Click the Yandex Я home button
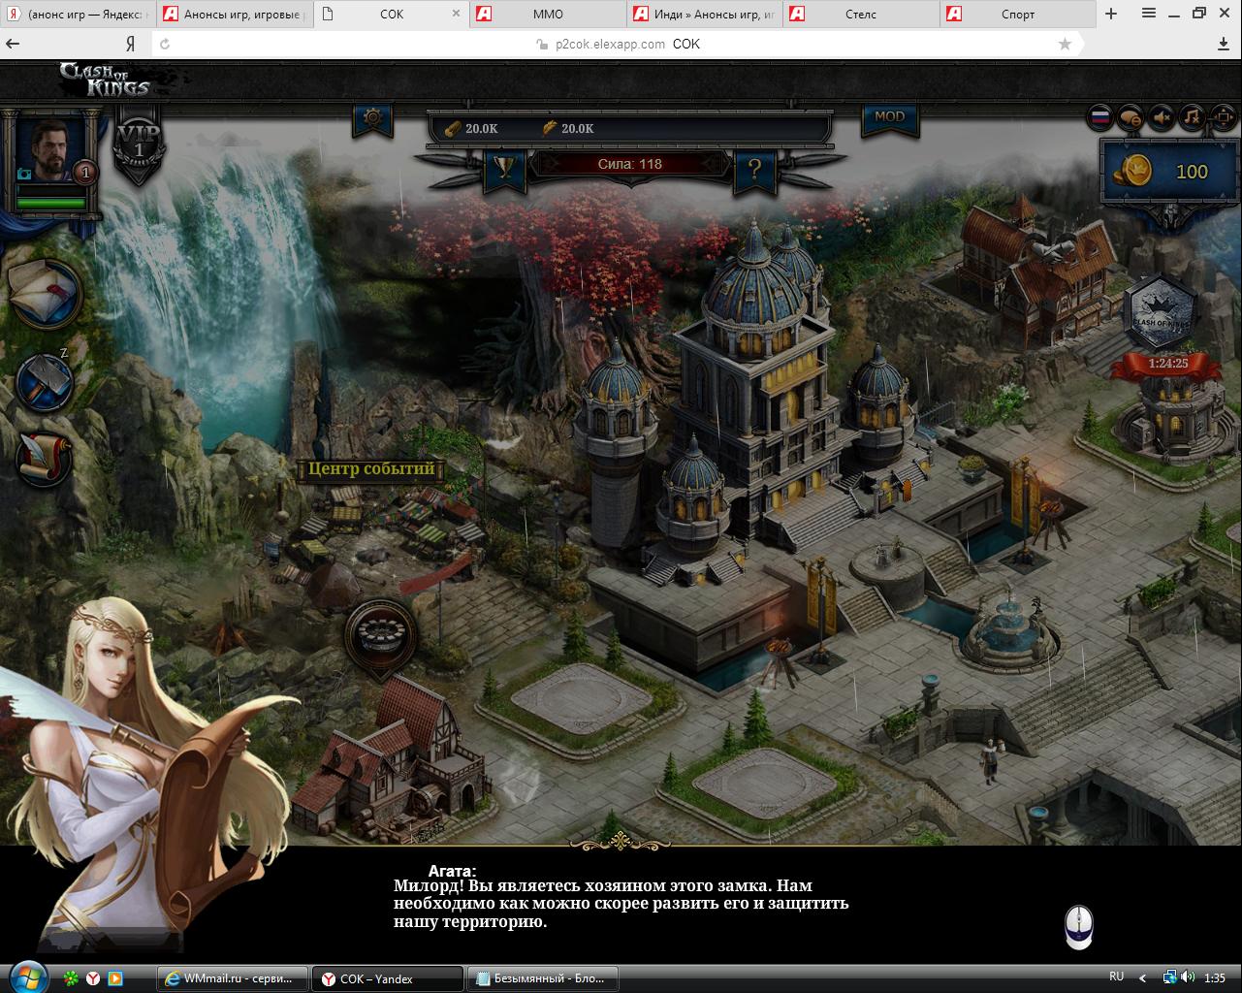Viewport: 1242px width, 993px height. click(x=130, y=45)
